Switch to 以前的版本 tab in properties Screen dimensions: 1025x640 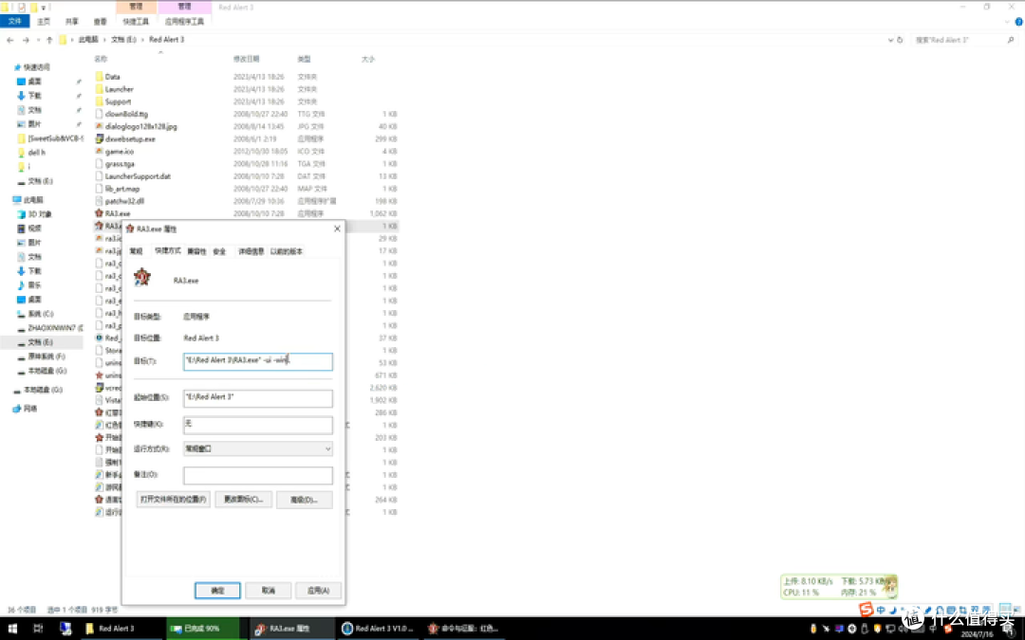[287, 251]
